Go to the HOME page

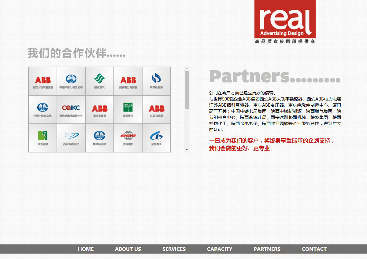tap(86, 249)
